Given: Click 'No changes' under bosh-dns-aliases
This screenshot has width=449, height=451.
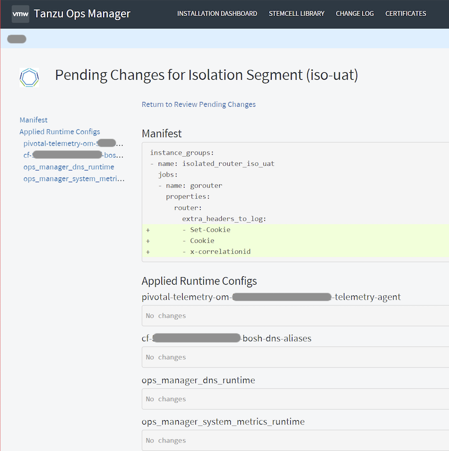Looking at the screenshot, I should click(166, 357).
